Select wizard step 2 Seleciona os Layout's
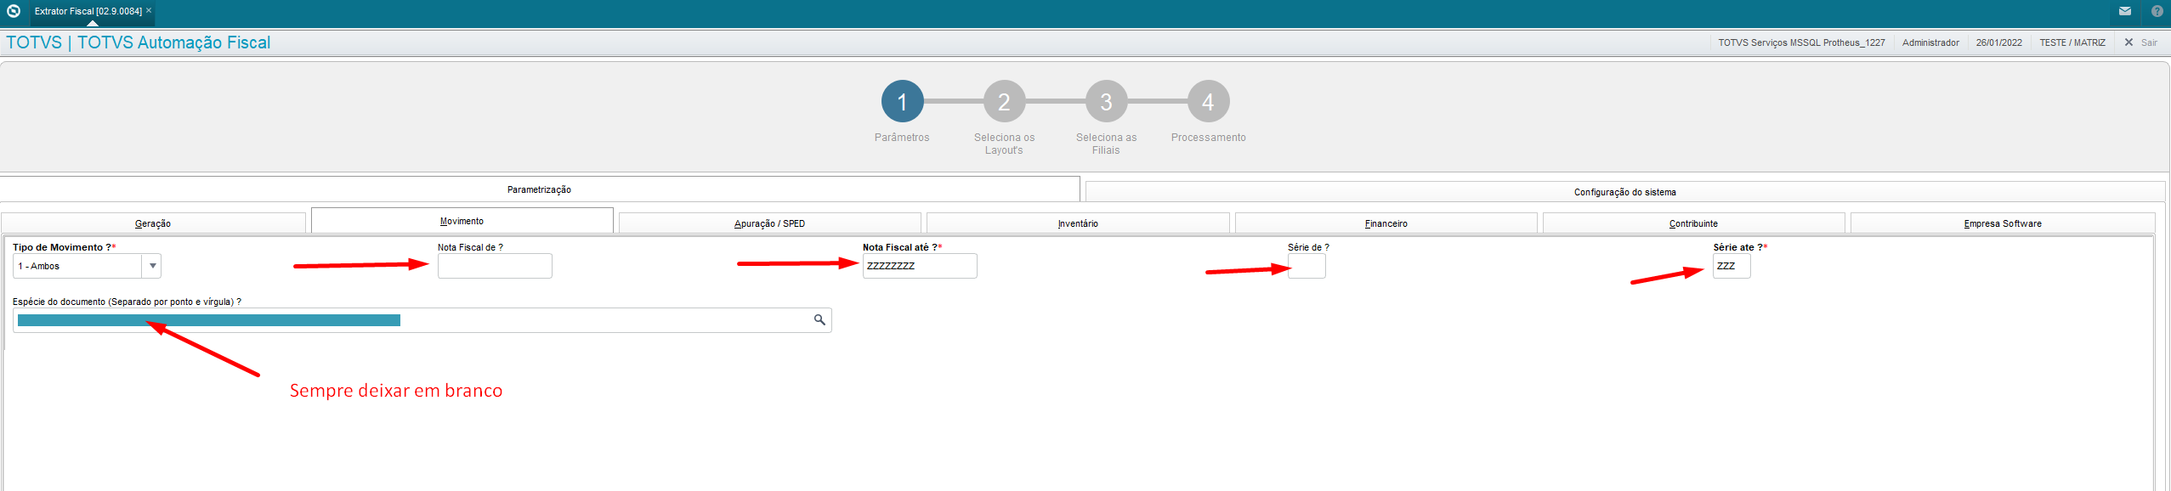 click(x=1004, y=101)
